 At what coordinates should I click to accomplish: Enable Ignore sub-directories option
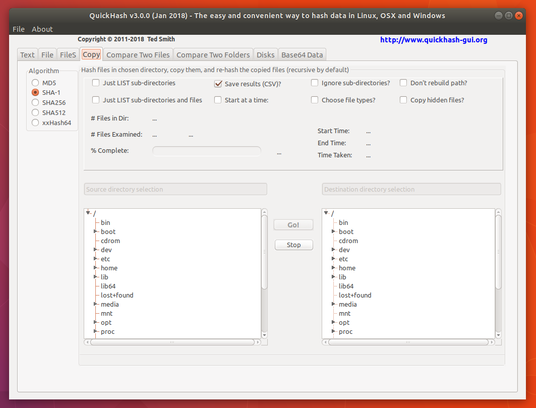coord(315,83)
